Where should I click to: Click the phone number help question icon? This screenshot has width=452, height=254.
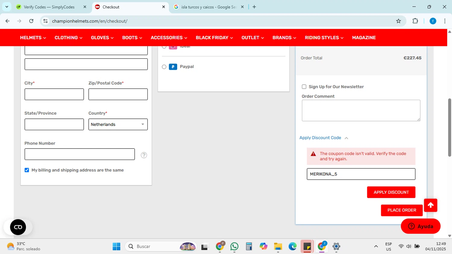(x=144, y=155)
